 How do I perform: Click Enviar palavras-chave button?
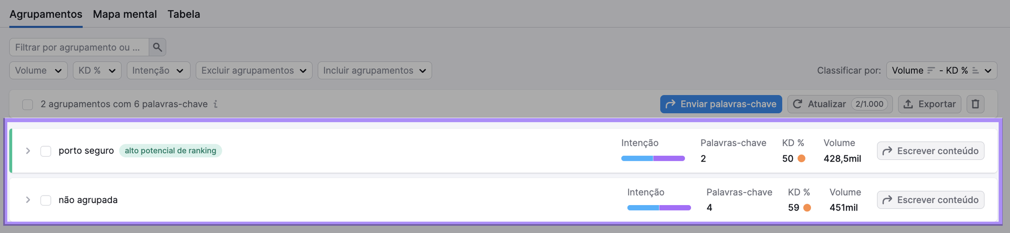coord(720,104)
